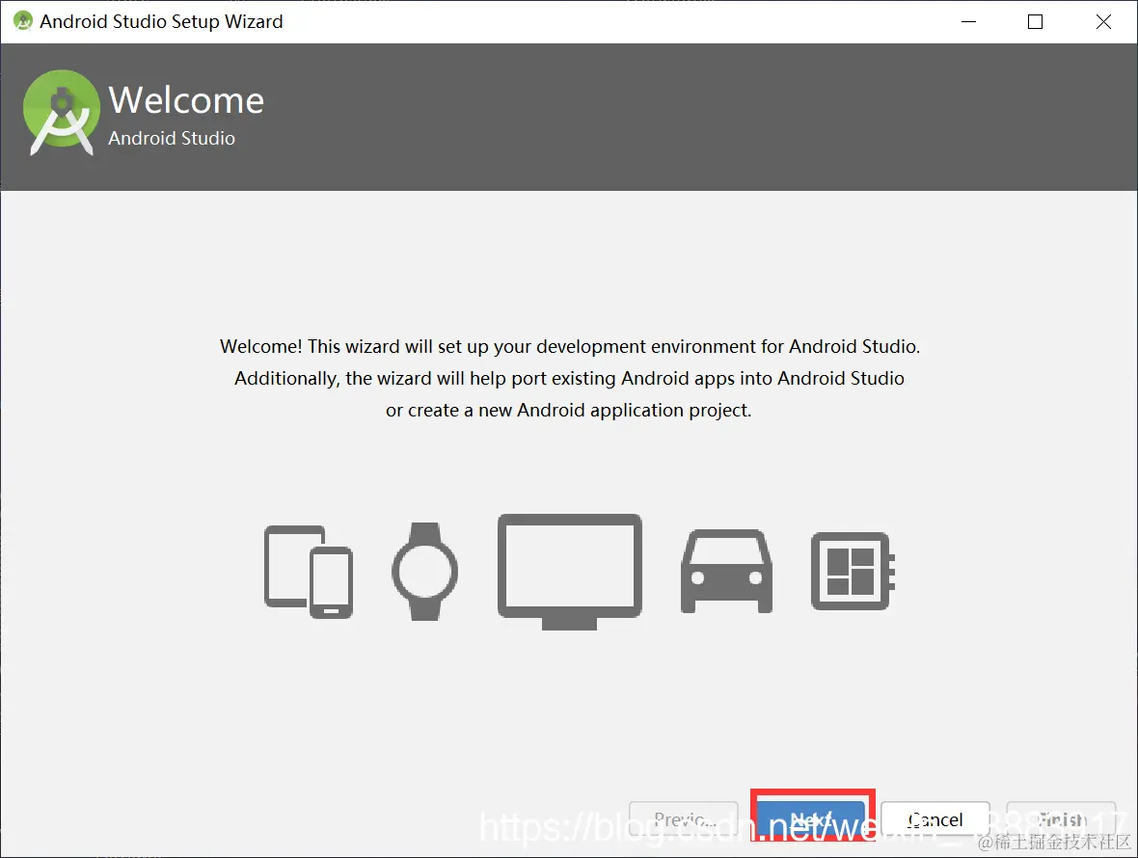Image resolution: width=1138 pixels, height=858 pixels.
Task: Click the smartwatch wear icon
Action: click(x=425, y=572)
